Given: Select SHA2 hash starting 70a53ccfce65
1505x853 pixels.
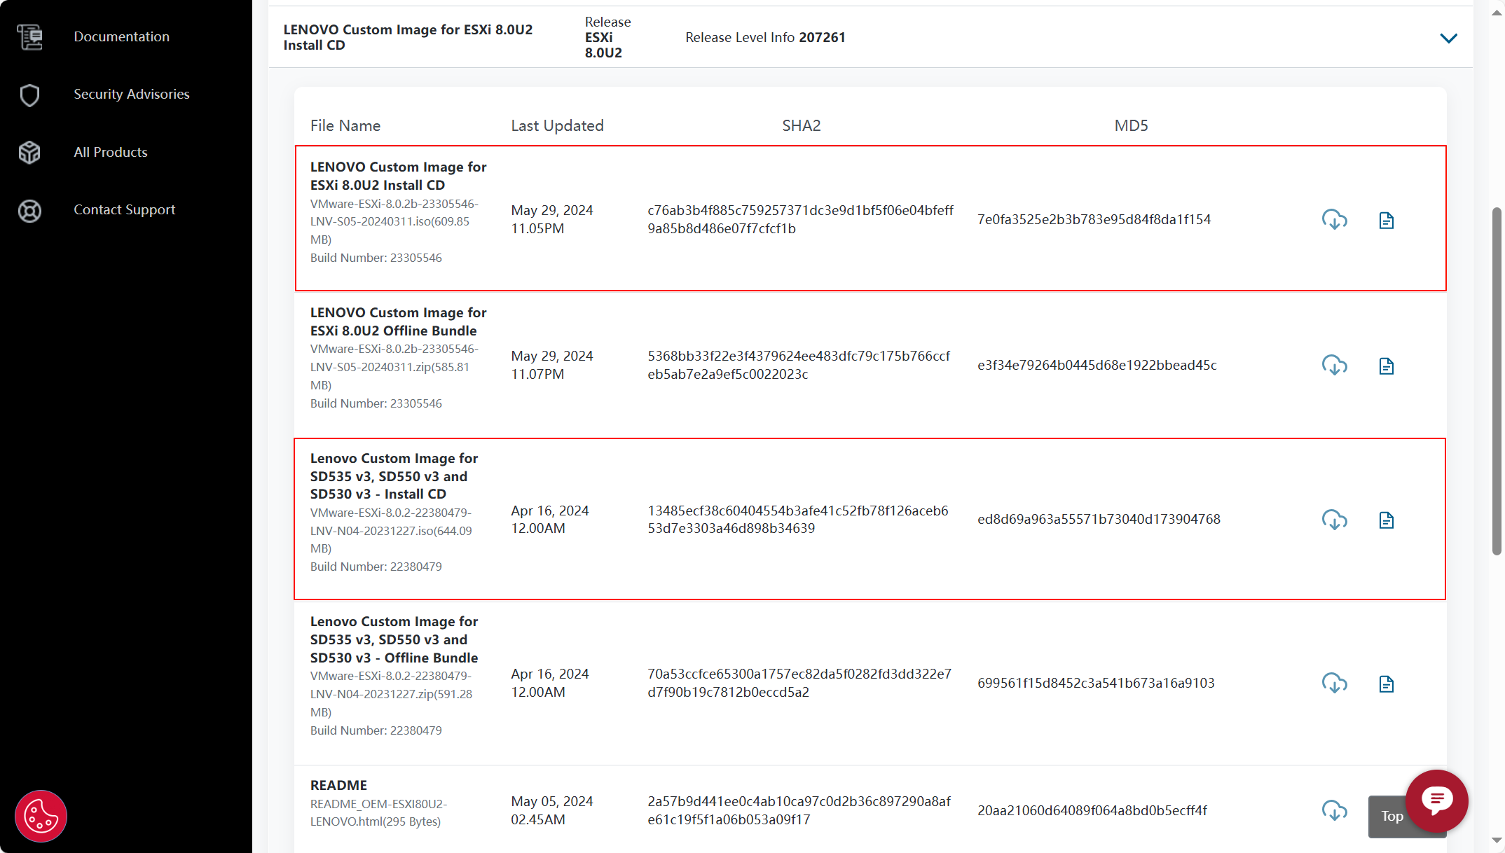Looking at the screenshot, I should pyautogui.click(x=799, y=683).
